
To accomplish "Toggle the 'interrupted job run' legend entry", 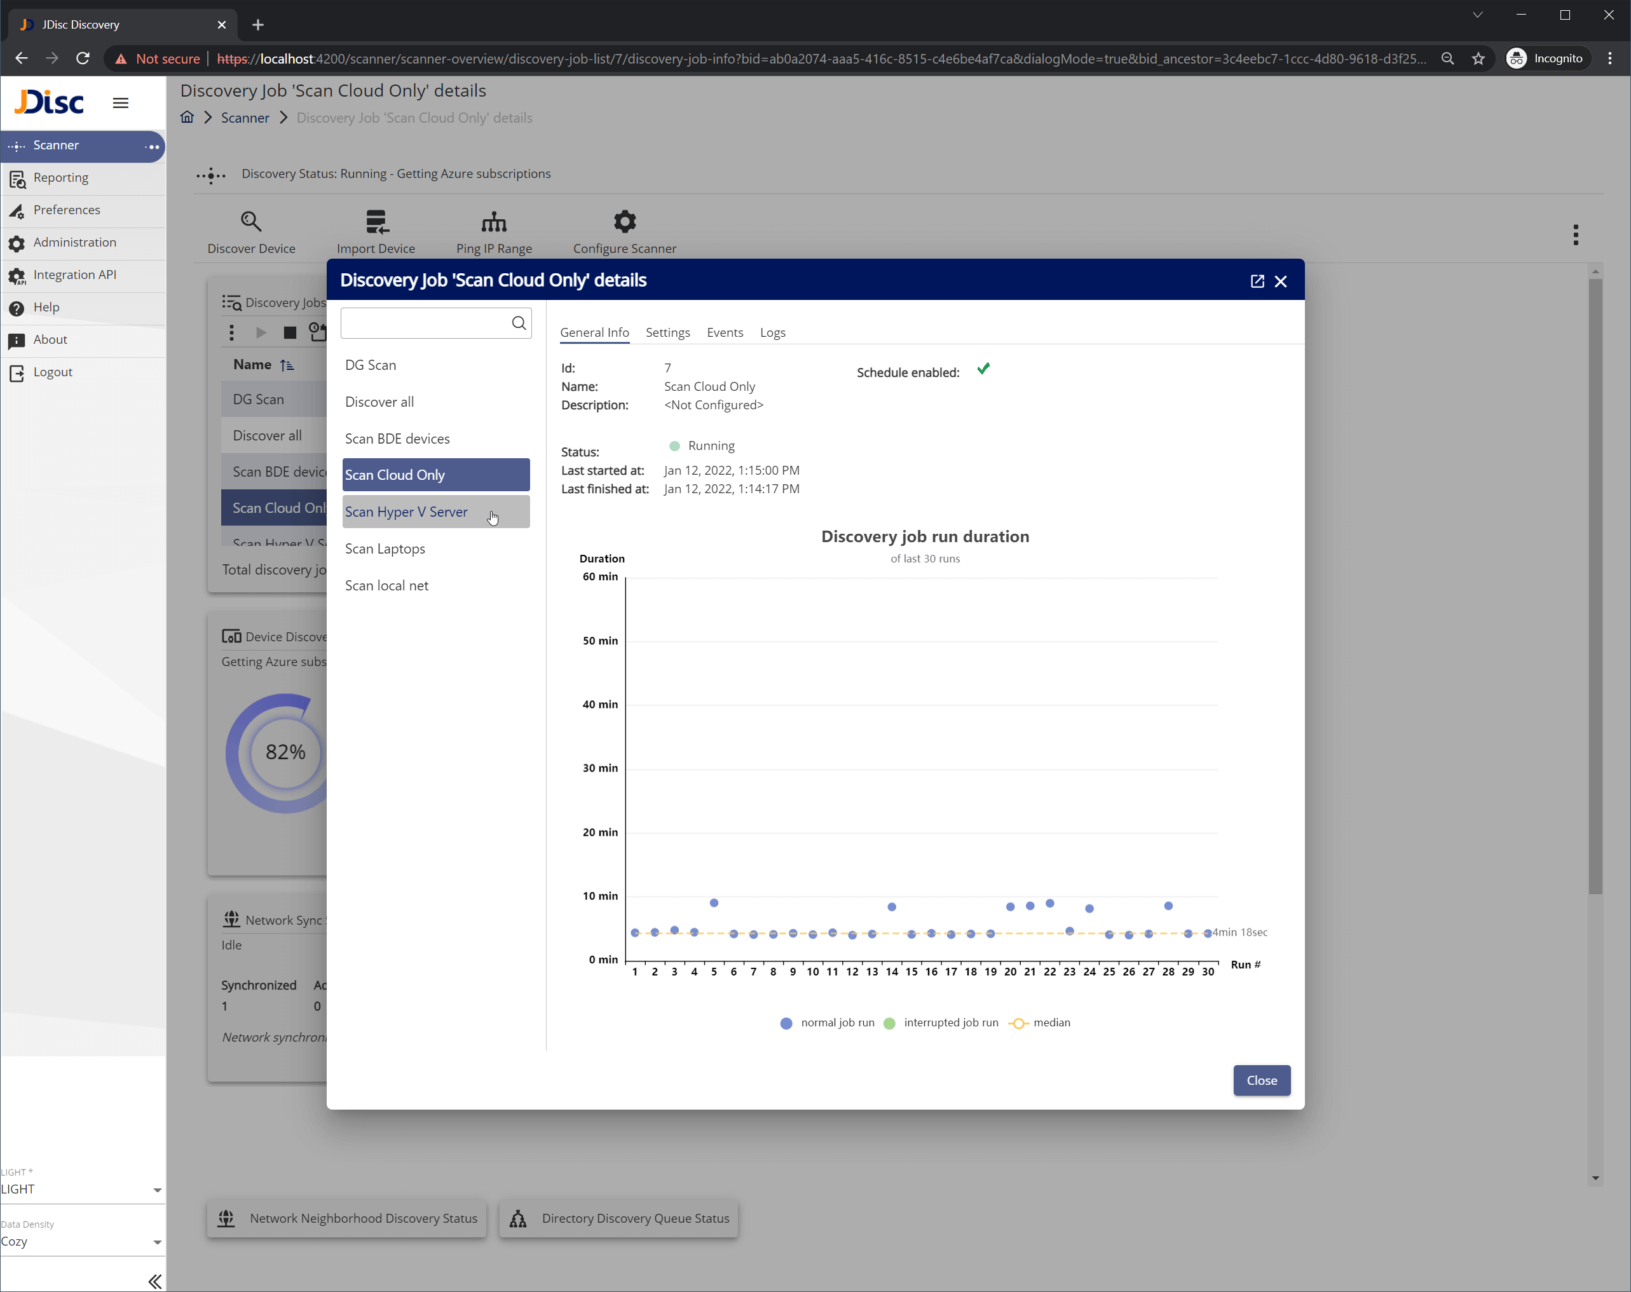I will click(940, 1023).
